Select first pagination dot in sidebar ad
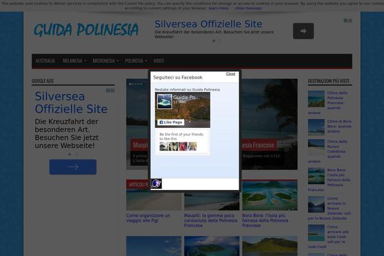The height and width of the screenshot is (256, 384). point(70,154)
